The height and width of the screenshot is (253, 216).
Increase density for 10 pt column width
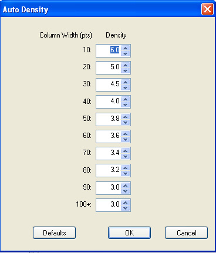(x=125, y=48)
